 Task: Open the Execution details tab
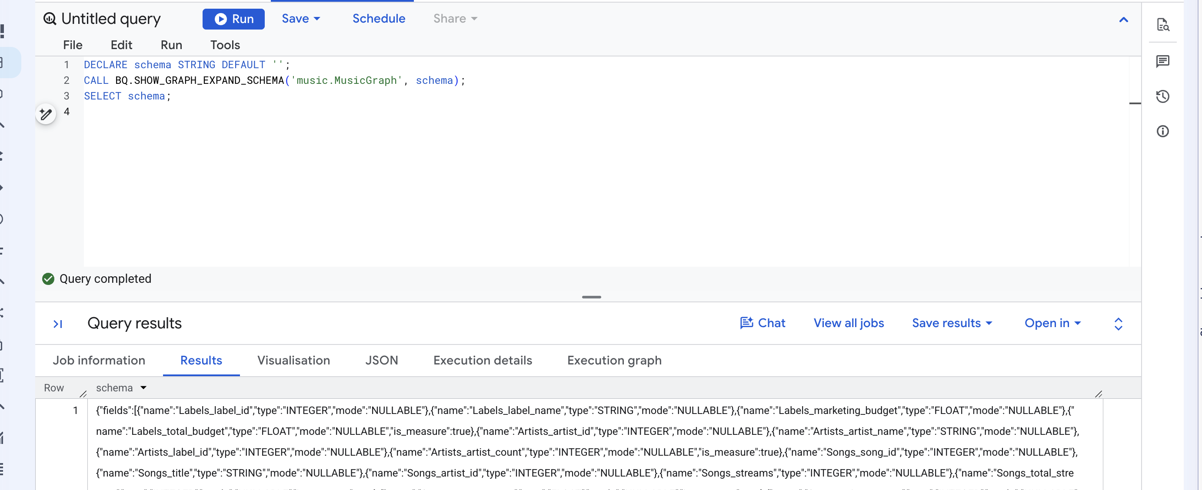click(x=483, y=361)
